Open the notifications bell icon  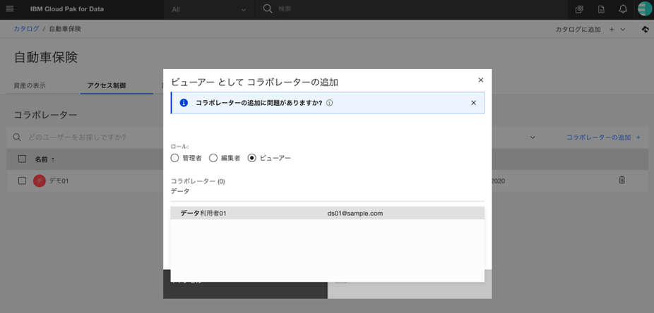623,8
